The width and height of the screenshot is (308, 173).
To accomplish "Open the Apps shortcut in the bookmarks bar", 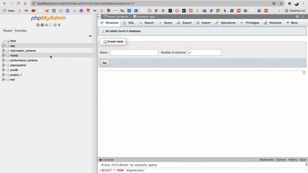I will pos(9,11).
